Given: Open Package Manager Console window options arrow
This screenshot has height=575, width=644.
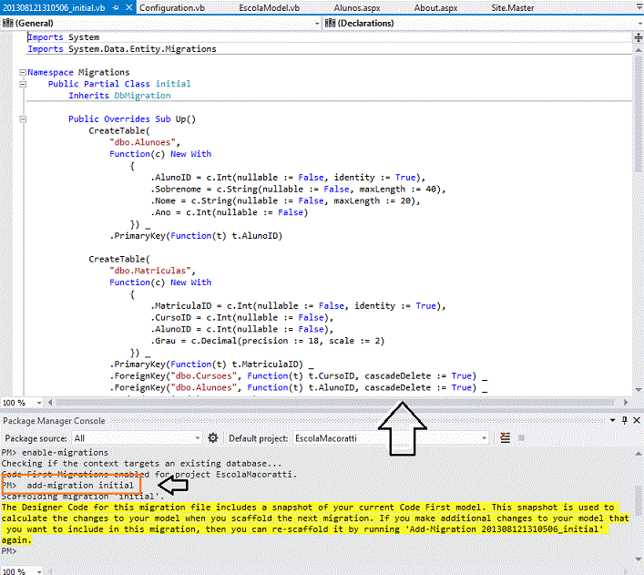Looking at the screenshot, I should 612,420.
